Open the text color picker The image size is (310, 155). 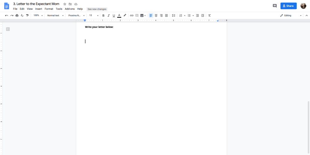119,15
